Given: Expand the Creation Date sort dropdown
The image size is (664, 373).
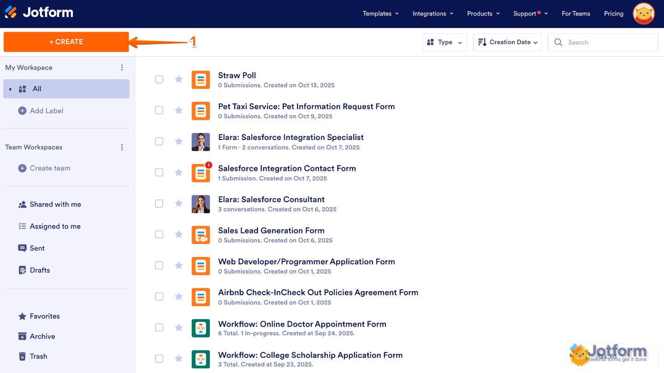Looking at the screenshot, I should (507, 42).
